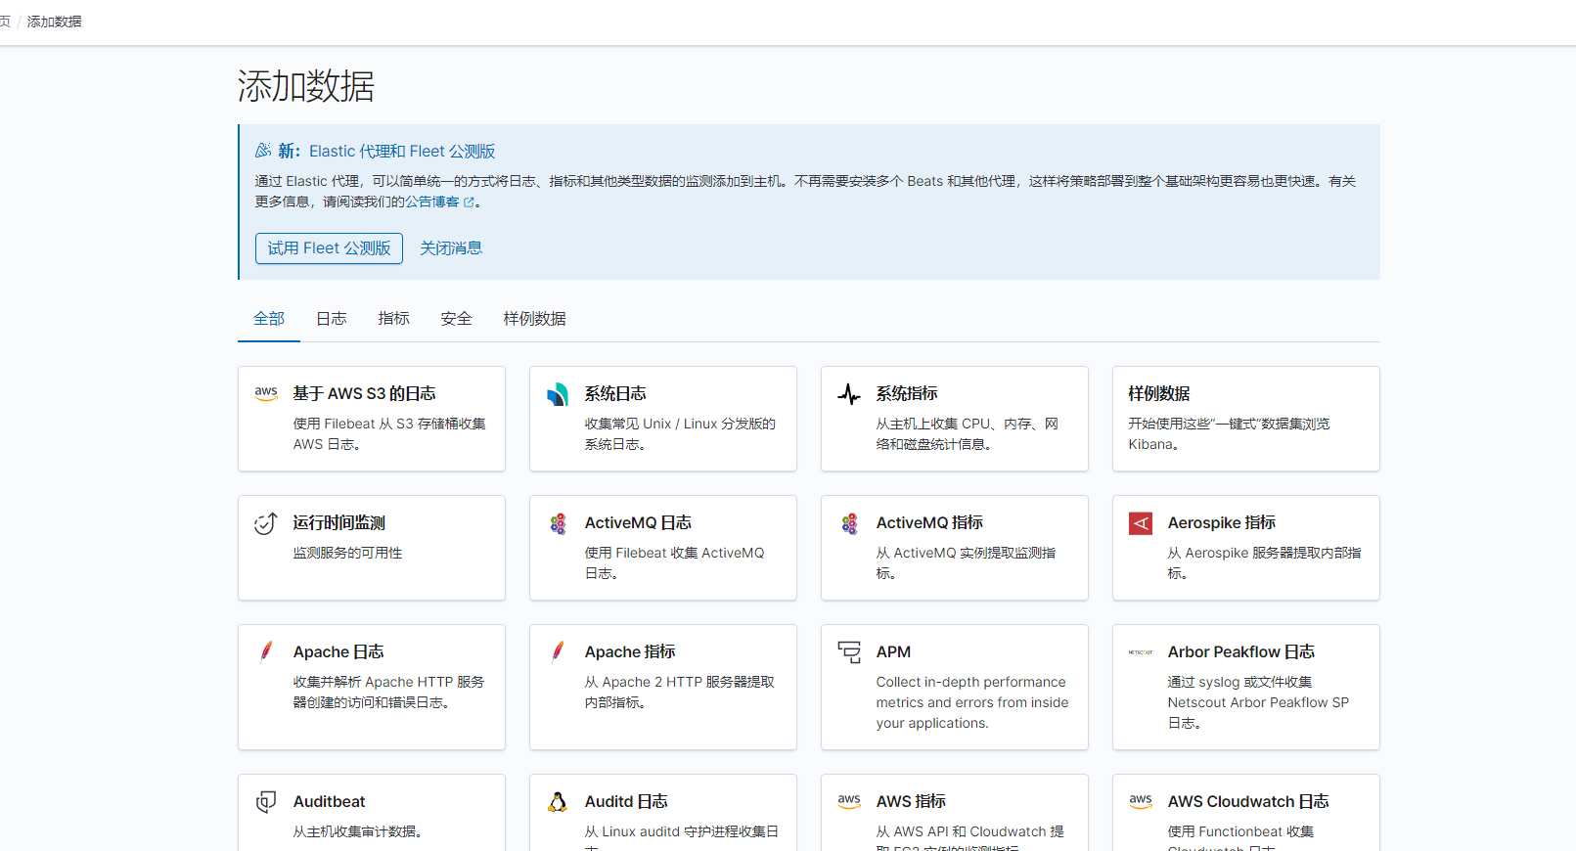Screen dimensions: 1576x851
Task: Click the Auditbeat shield icon
Action: pos(266,802)
